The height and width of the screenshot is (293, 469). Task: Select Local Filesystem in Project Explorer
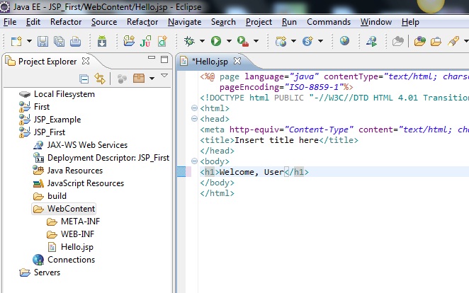tap(57, 94)
